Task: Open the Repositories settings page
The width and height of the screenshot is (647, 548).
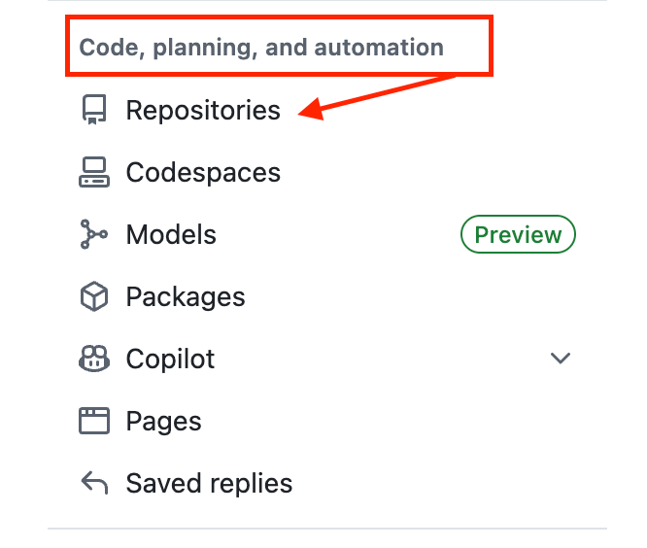Action: (203, 111)
